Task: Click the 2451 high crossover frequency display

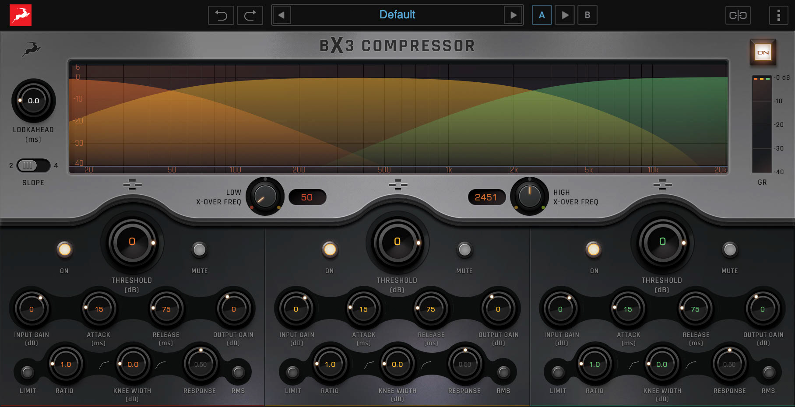Action: (486, 197)
